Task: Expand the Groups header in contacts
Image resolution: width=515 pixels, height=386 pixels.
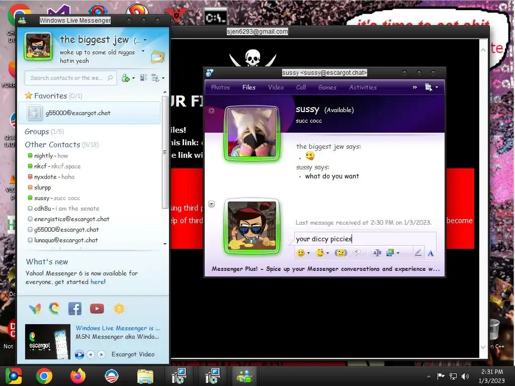Action: tap(44, 132)
